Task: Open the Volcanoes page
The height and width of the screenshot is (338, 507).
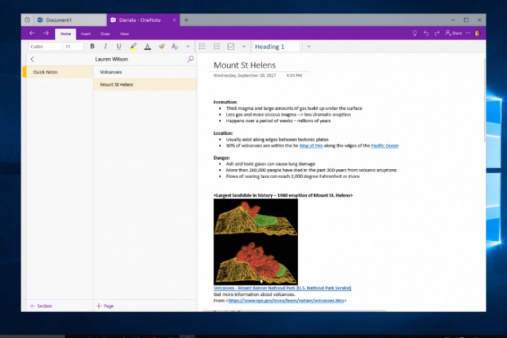Action: 145,72
